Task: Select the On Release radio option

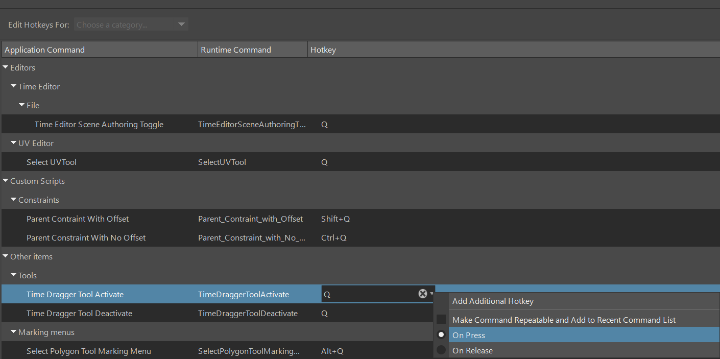Action: pyautogui.click(x=441, y=350)
